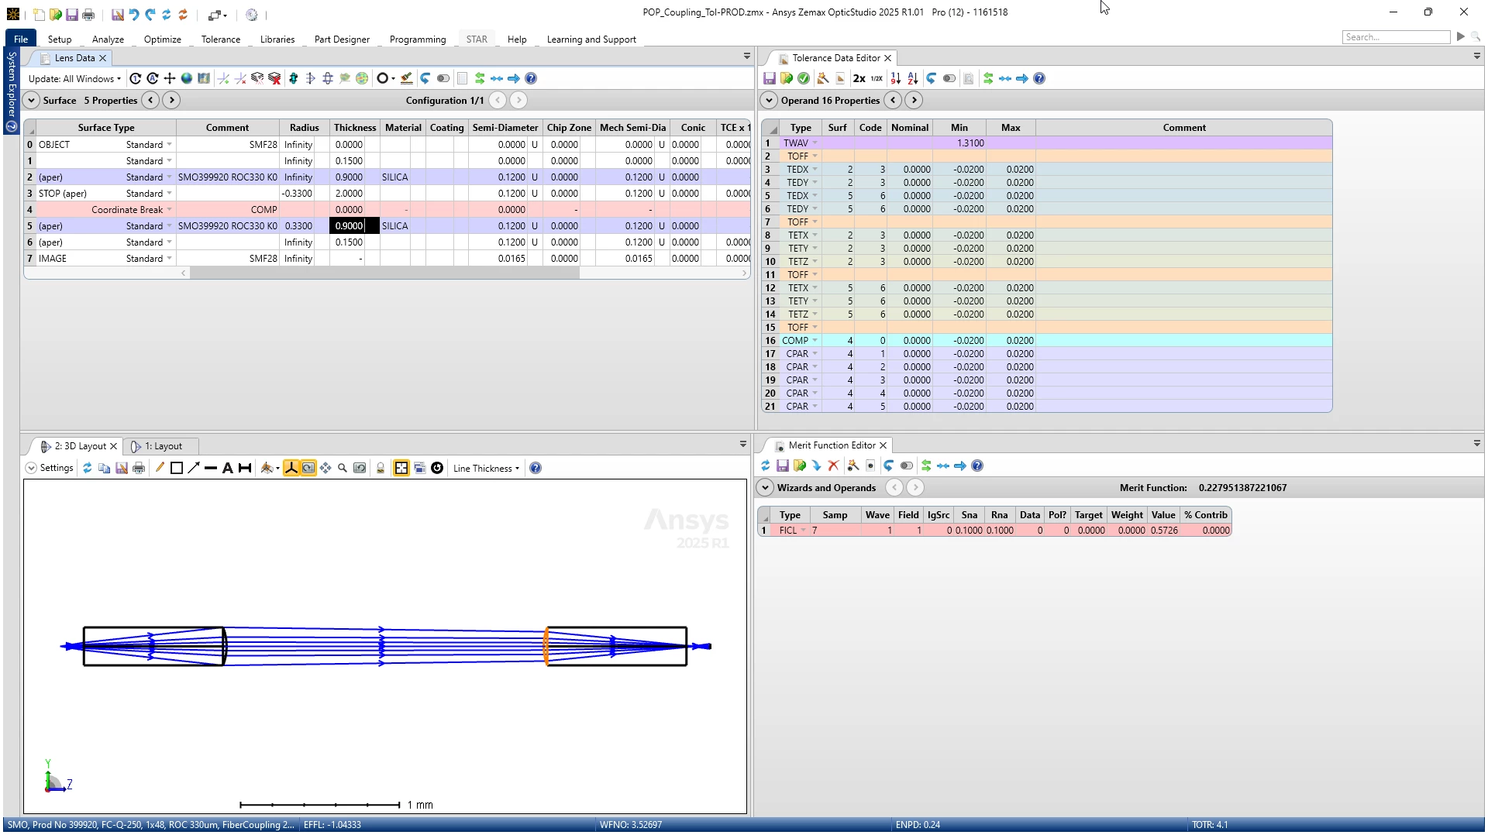Screen dimensions: 1488x835
Task: Click the pill-shaped toggle switch in Tolerance Data Editor toolbar
Action: tap(949, 78)
